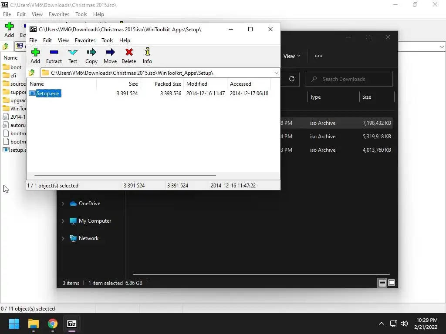This screenshot has width=446, height=334.
Task: Show hidden system tray icons
Action: point(382,324)
